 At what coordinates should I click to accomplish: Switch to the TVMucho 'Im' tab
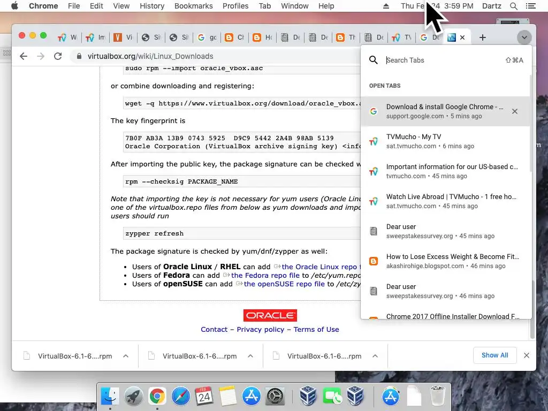tap(95, 37)
